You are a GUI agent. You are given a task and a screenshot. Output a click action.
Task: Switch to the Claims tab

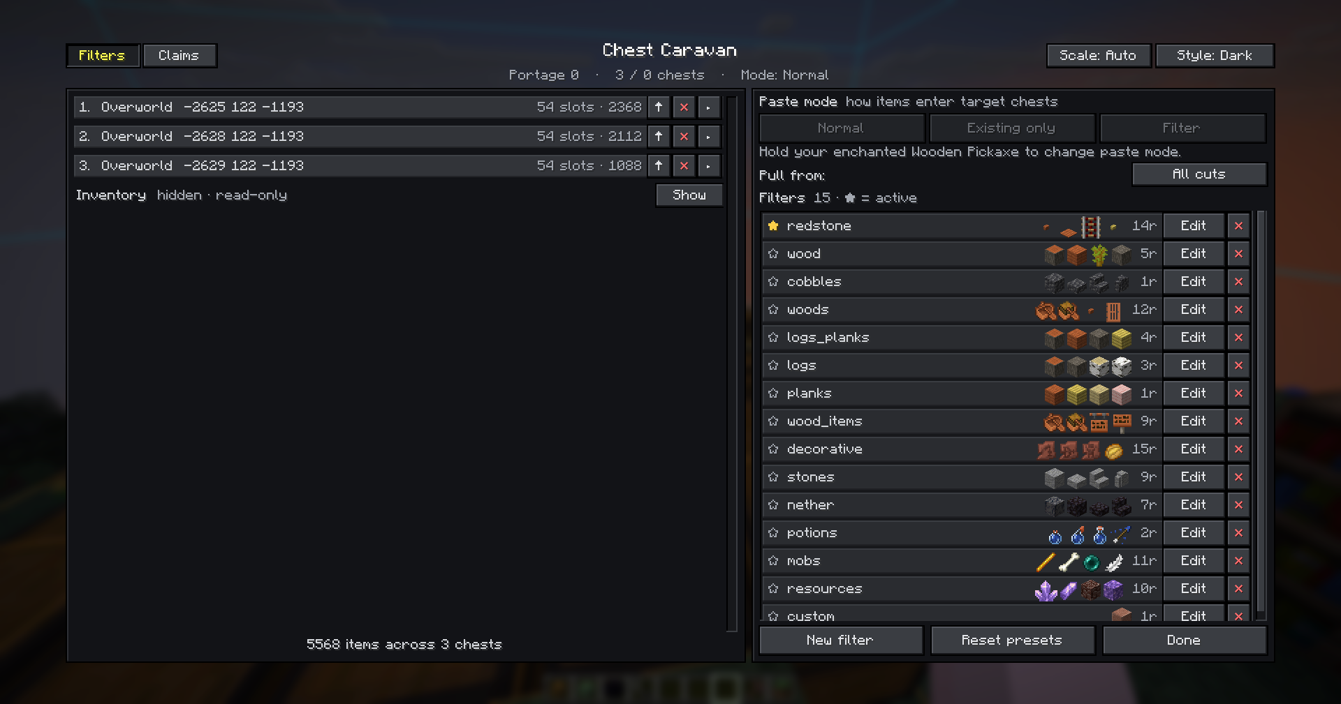tap(179, 55)
